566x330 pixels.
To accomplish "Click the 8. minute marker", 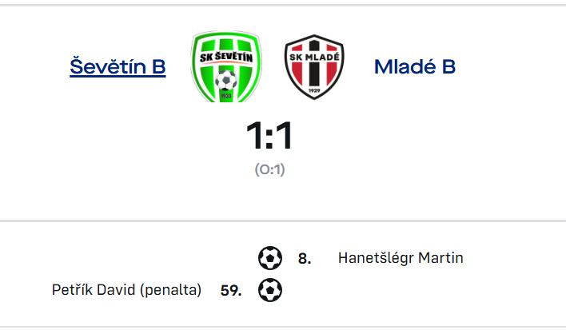I will pos(305,259).
